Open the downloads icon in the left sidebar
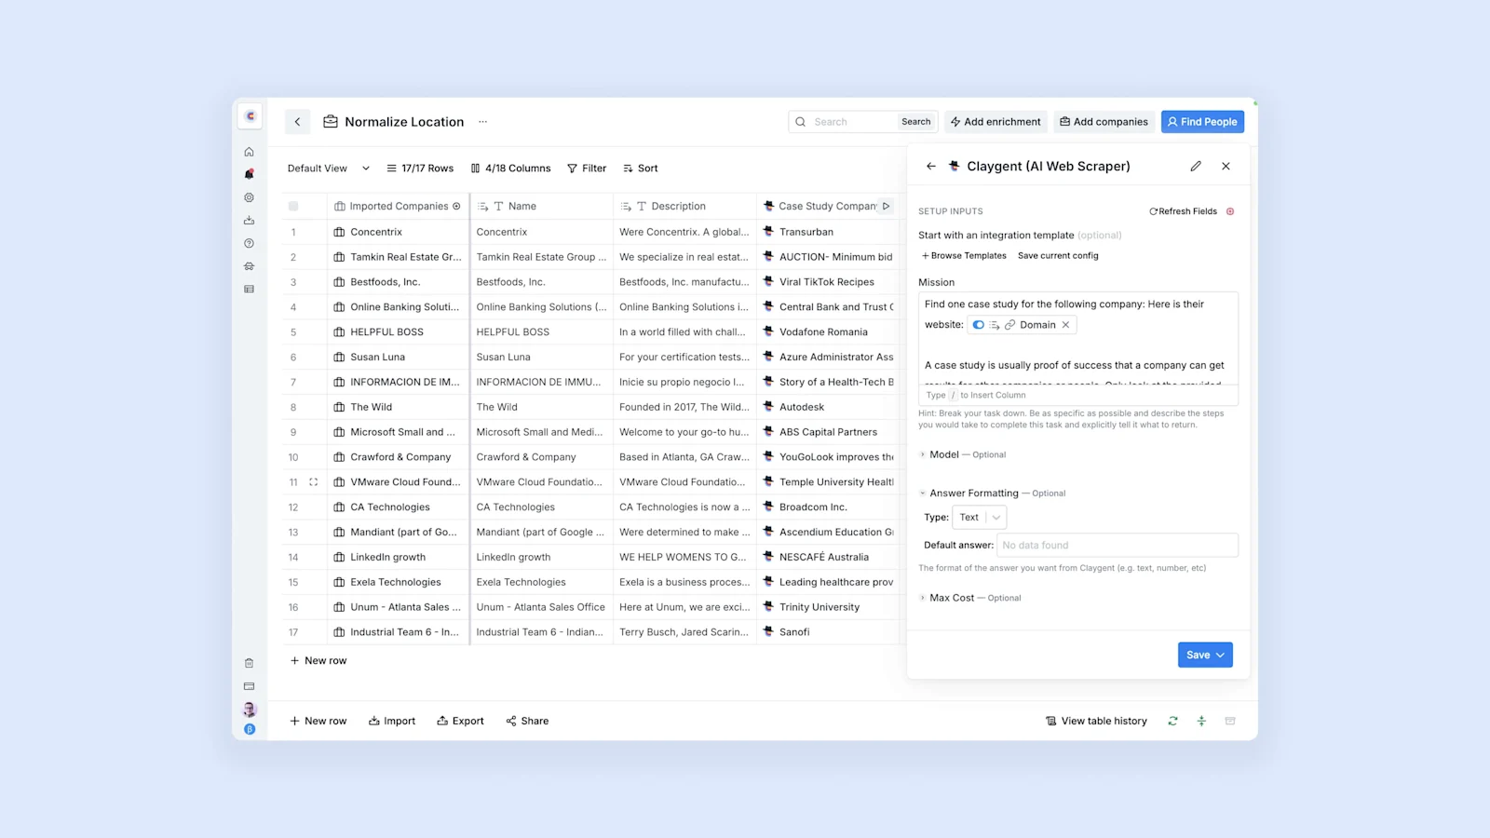Screen dimensions: 1490x838 coord(249,220)
